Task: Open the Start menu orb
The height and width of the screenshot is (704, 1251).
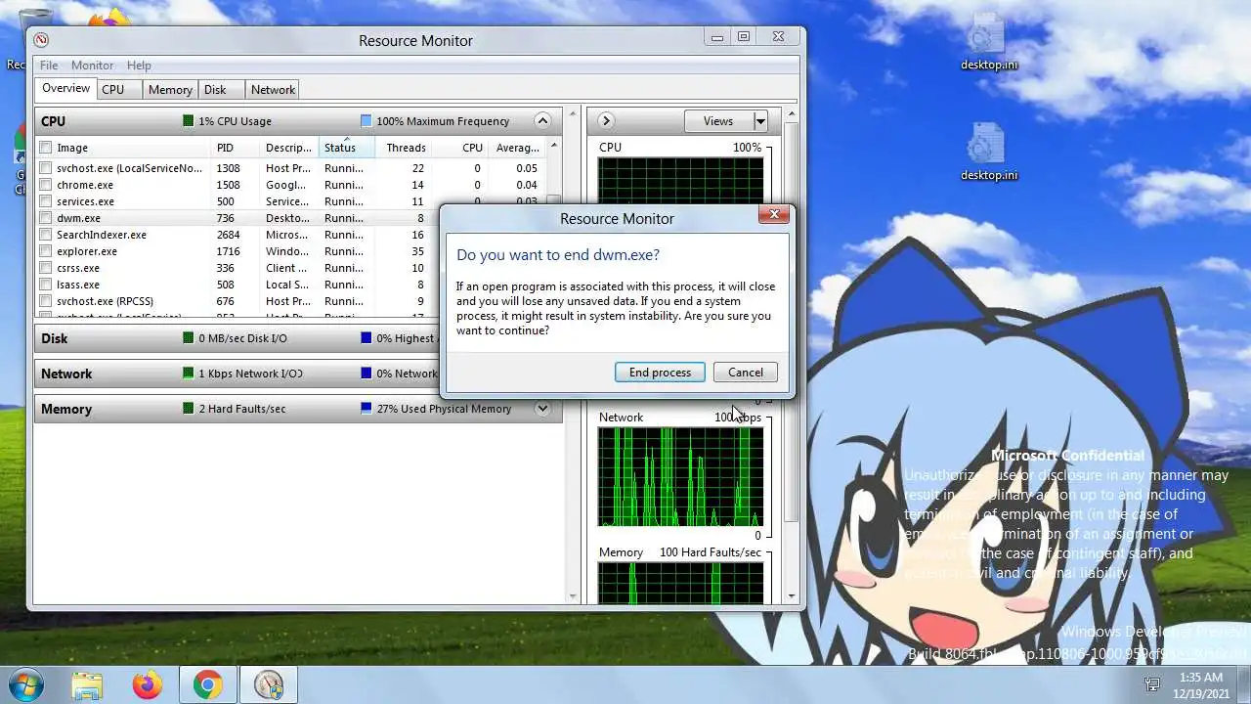Action: coord(25,683)
